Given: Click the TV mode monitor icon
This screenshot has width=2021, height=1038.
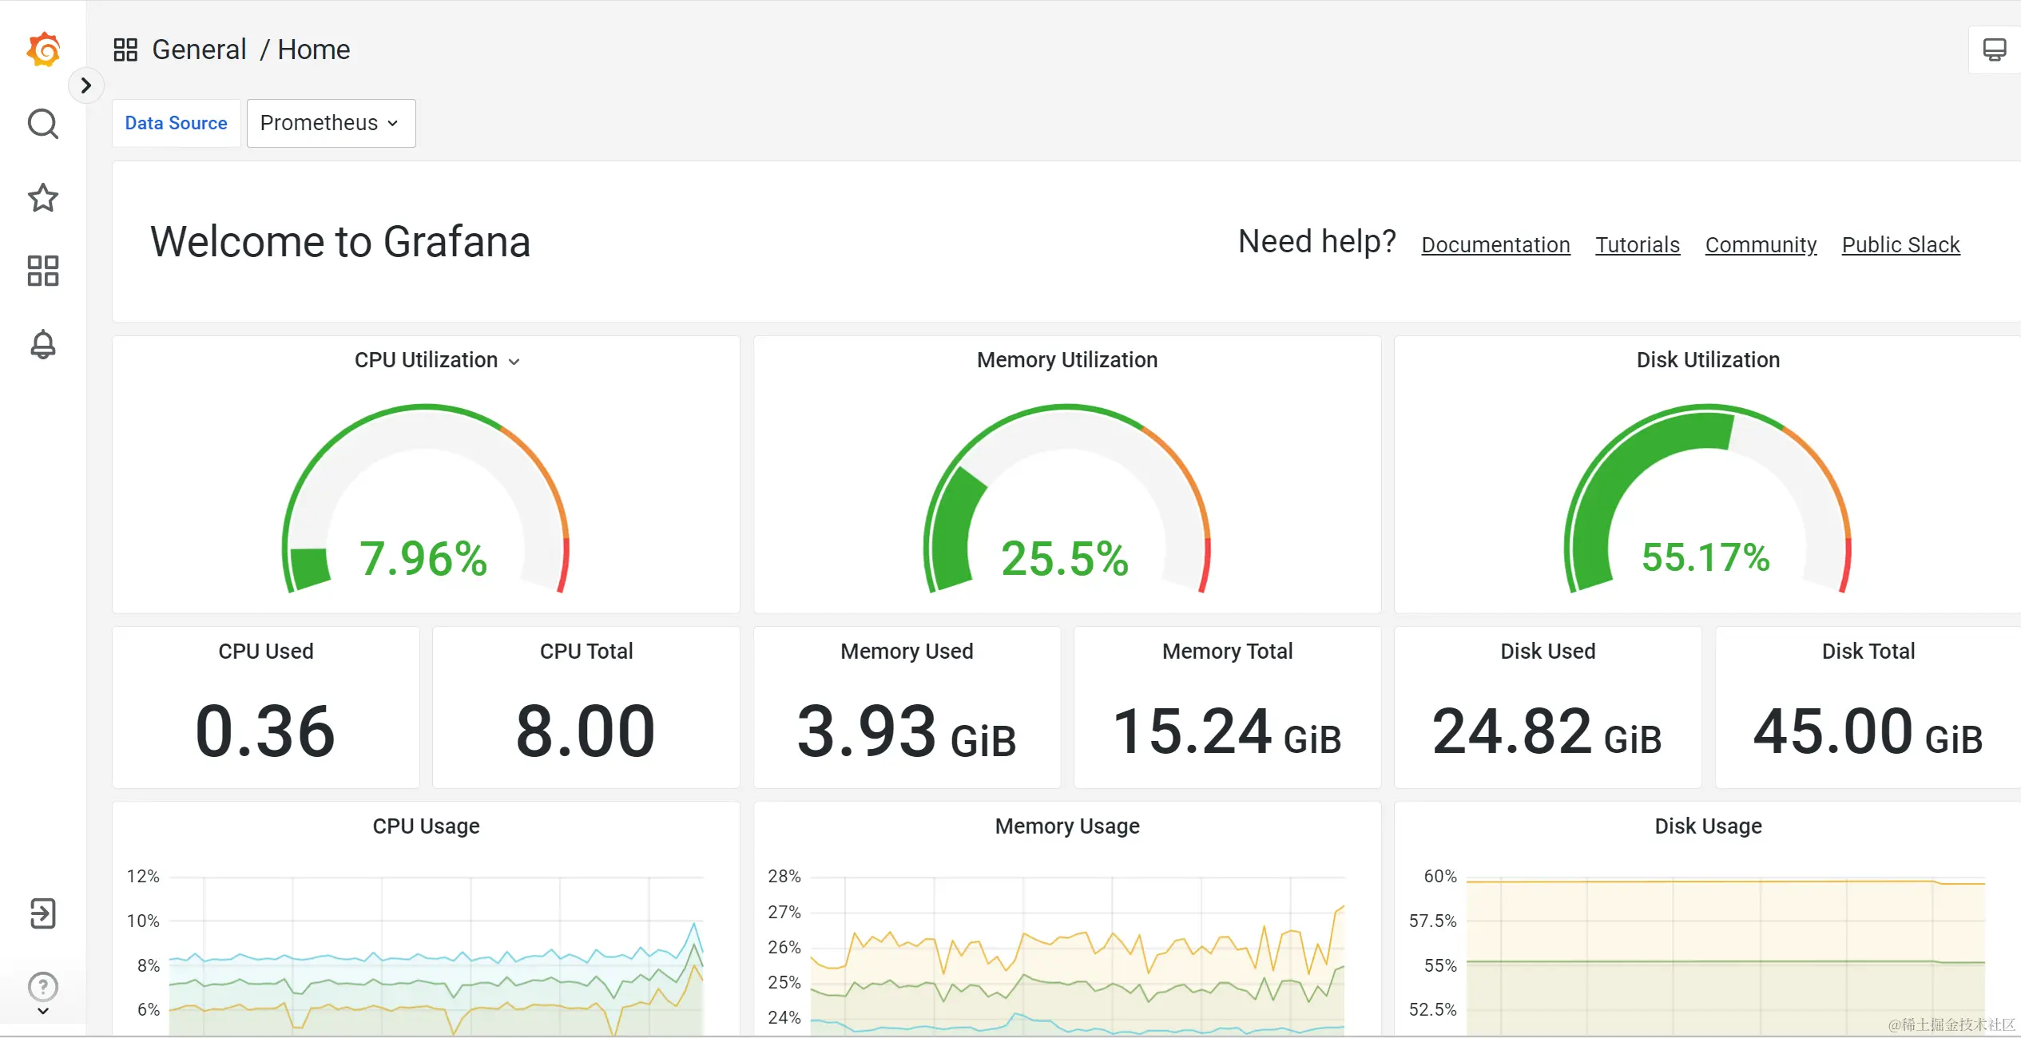Looking at the screenshot, I should tap(1994, 50).
